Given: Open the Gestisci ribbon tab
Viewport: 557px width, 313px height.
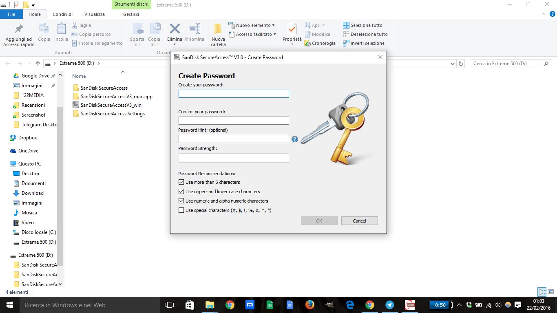Looking at the screenshot, I should (x=131, y=14).
